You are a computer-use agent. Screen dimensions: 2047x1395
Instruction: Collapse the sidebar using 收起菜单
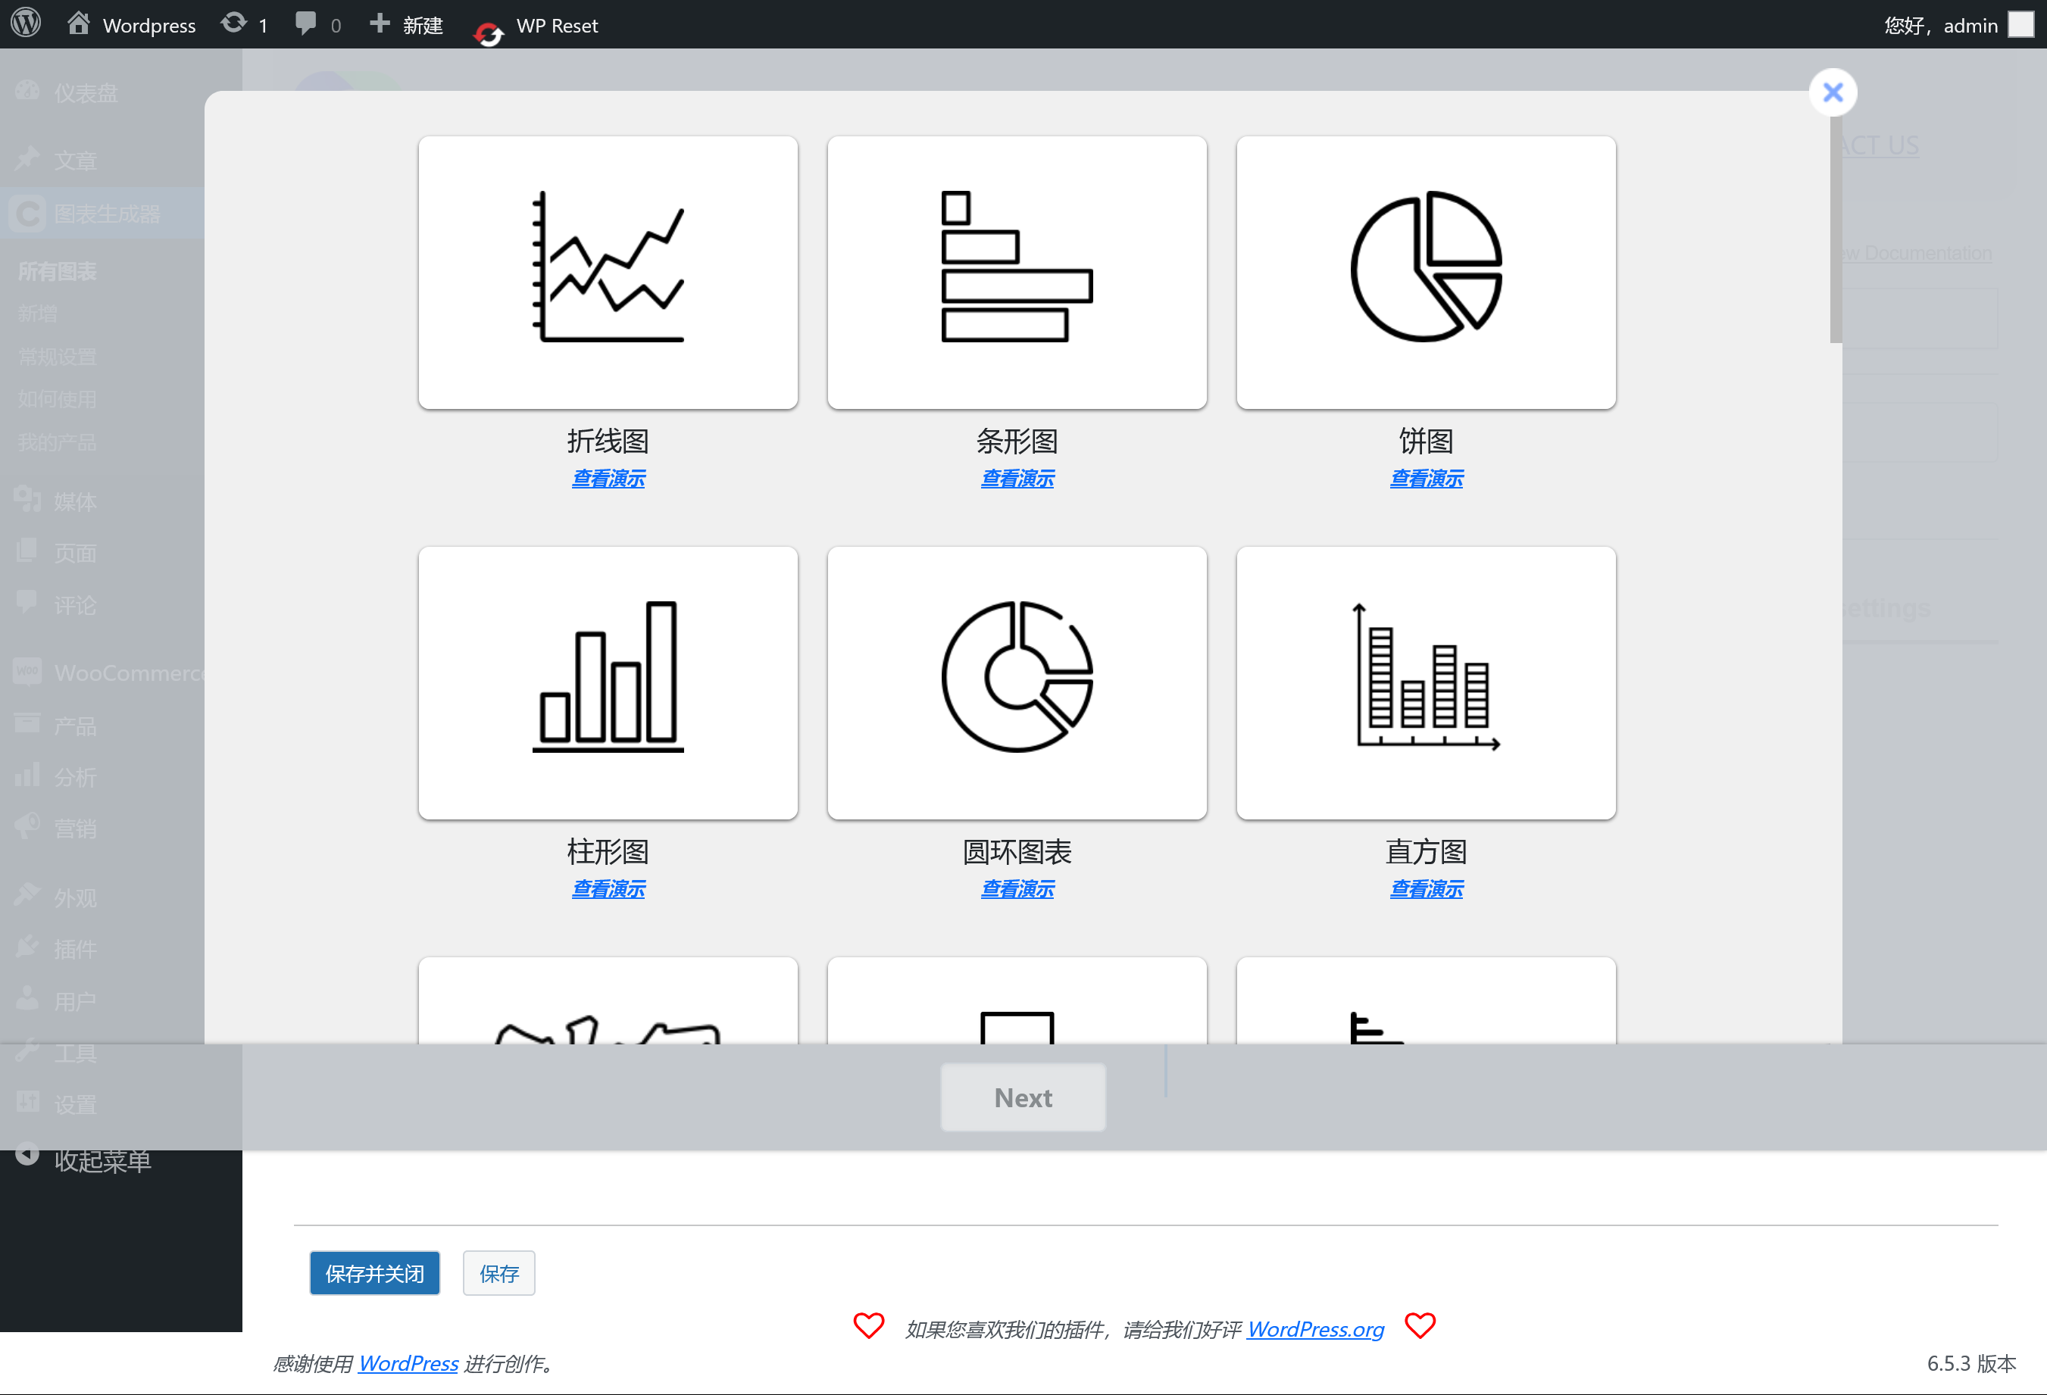[x=102, y=1160]
